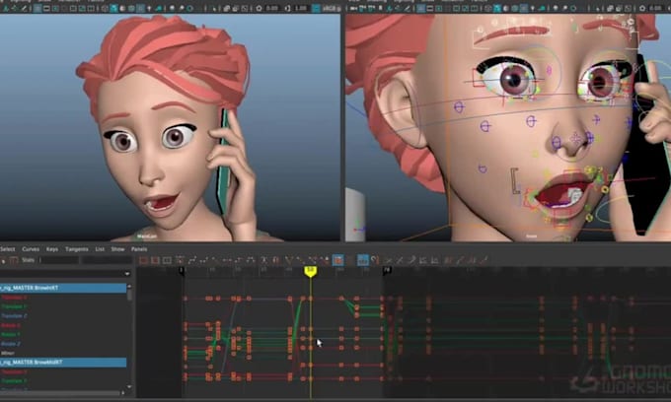This screenshot has height=402, width=671.
Task: Select Translate Y under second BrowMidRT node
Action: coord(14,381)
